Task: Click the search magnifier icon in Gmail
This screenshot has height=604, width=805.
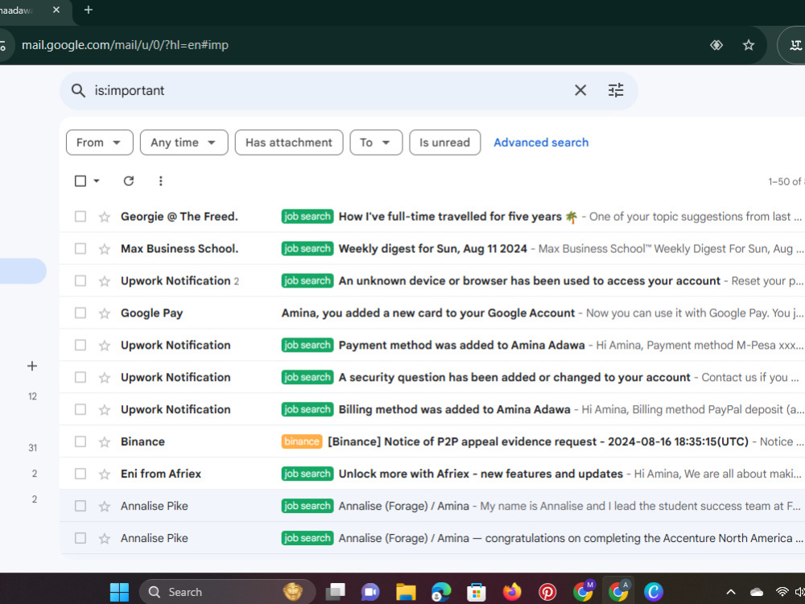Action: point(78,90)
